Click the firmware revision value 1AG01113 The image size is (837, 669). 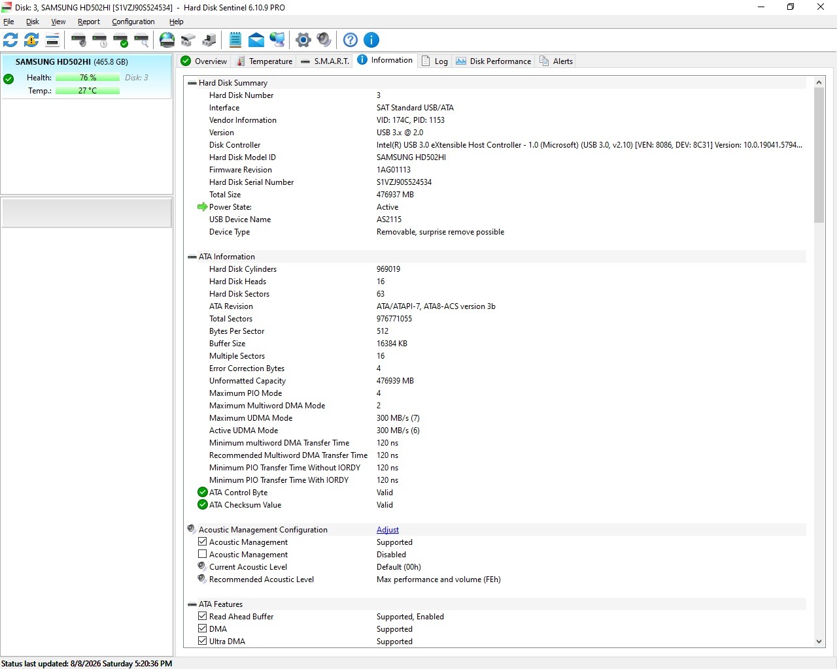click(x=394, y=170)
